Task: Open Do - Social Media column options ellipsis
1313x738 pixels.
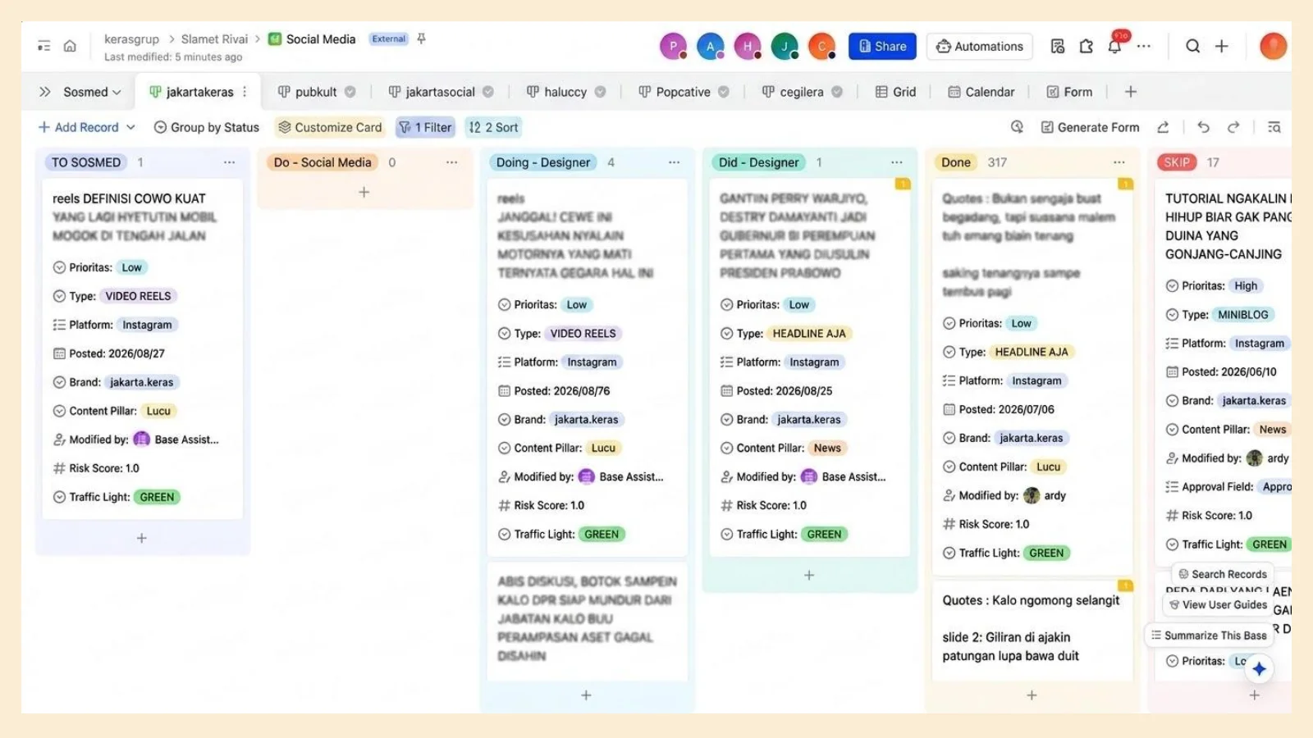Action: pos(451,162)
